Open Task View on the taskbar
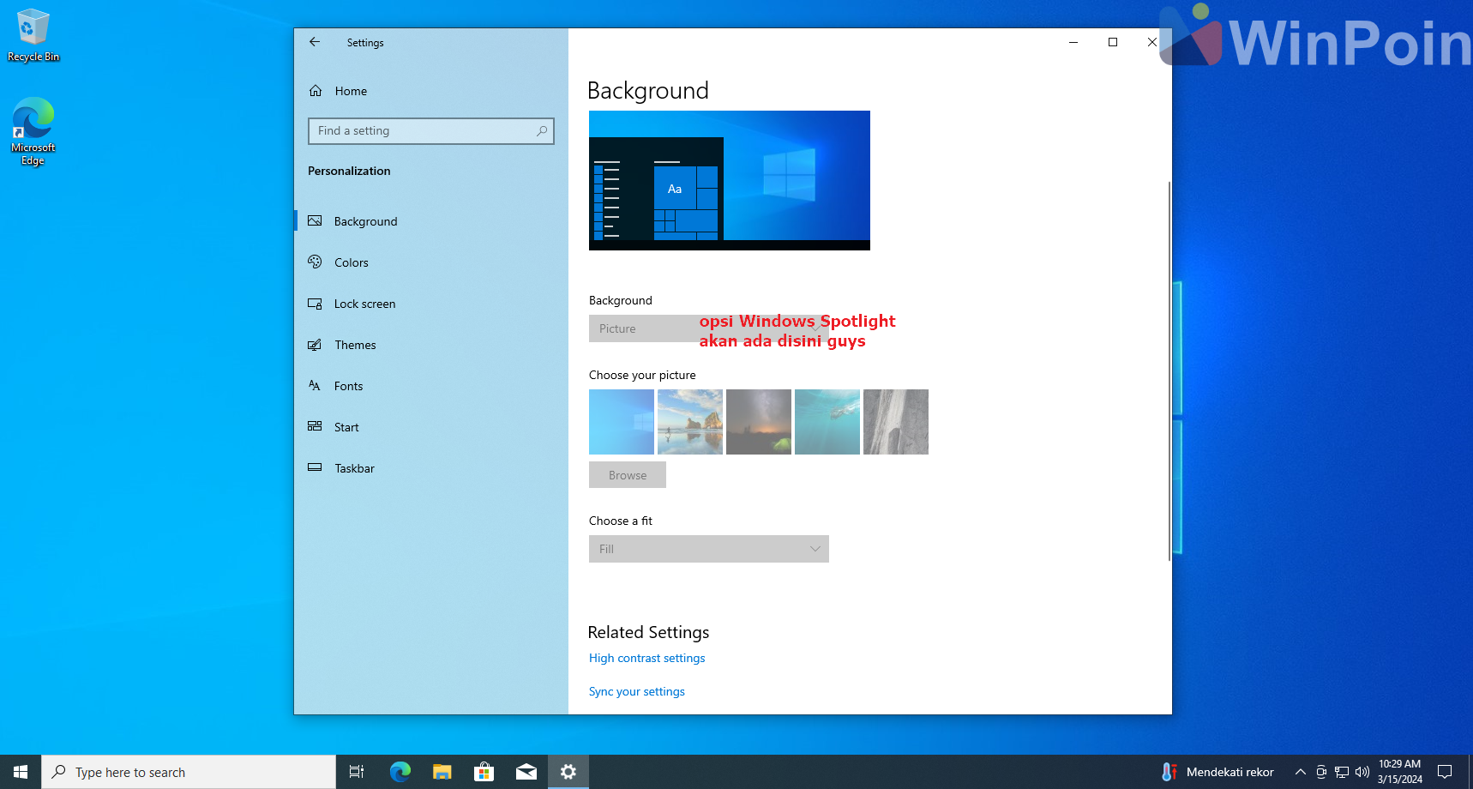 (x=357, y=772)
